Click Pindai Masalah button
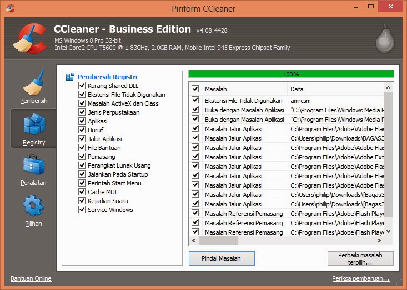Image resolution: width=407 pixels, height=290 pixels. [222, 258]
